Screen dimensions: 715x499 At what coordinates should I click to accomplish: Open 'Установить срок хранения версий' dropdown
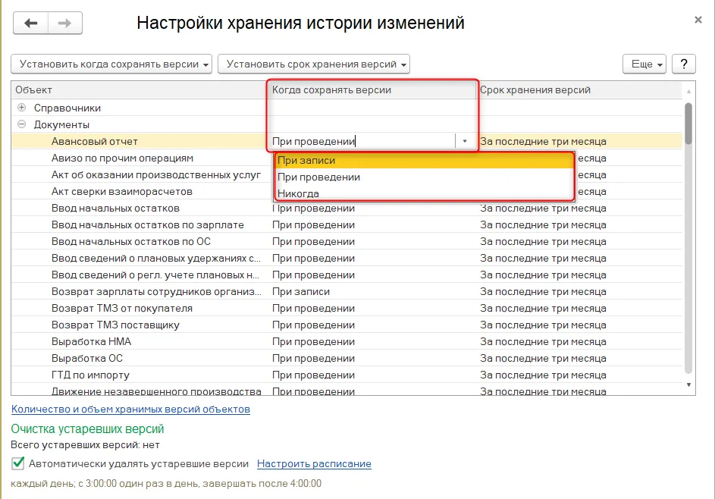pos(314,64)
